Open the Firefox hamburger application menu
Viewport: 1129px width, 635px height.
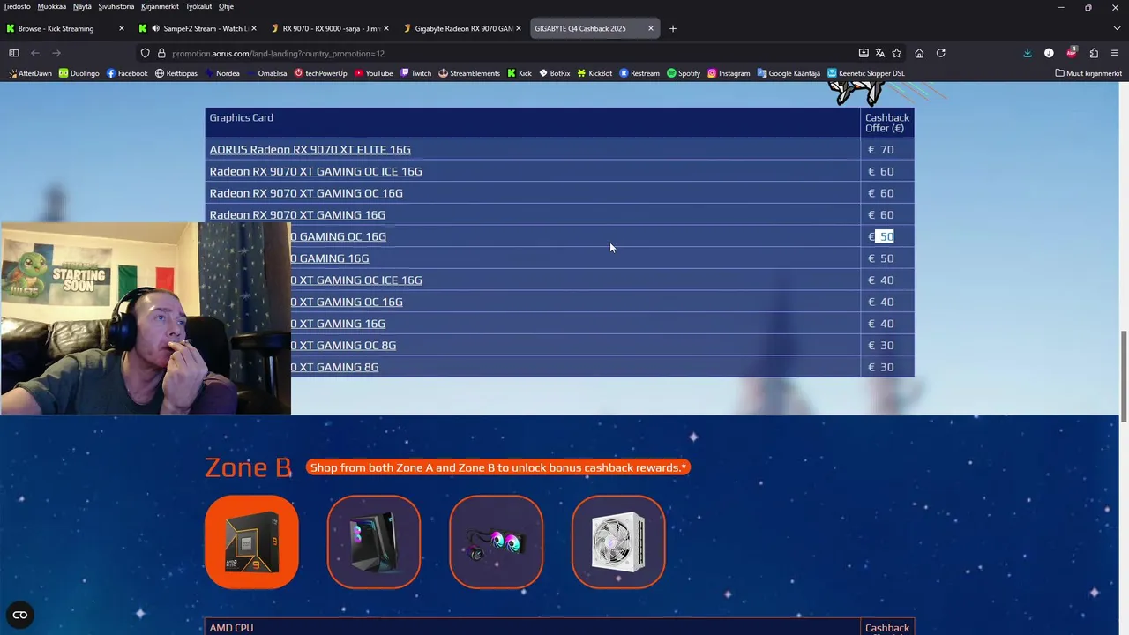[x=1116, y=53]
